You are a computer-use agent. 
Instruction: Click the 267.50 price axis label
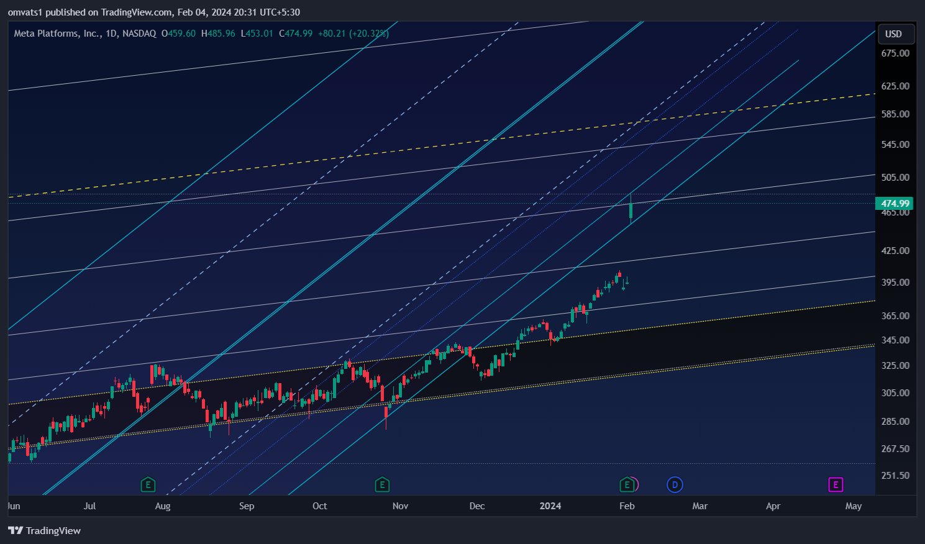tap(895, 449)
